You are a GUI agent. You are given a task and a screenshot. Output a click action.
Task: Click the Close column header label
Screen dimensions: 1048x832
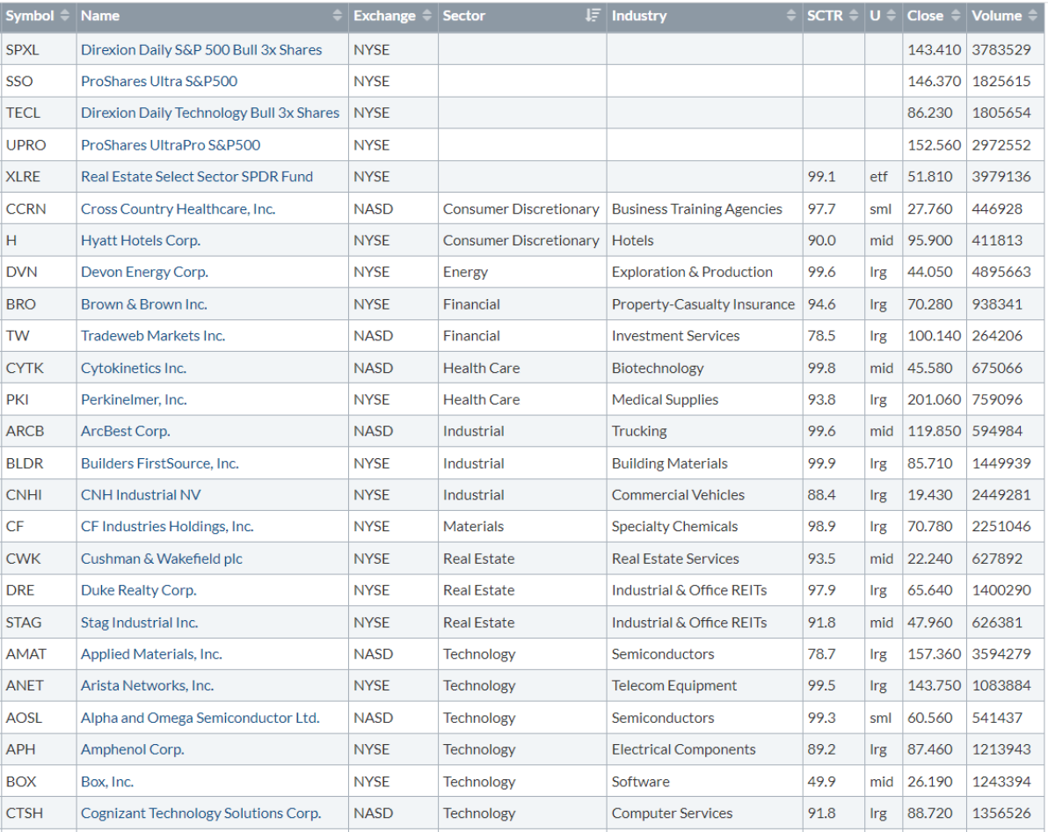coord(925,15)
